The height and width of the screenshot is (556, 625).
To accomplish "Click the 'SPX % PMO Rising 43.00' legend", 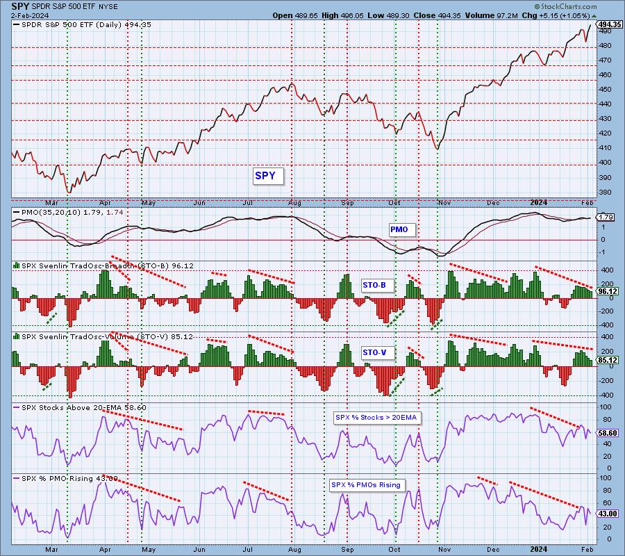I will [69, 479].
